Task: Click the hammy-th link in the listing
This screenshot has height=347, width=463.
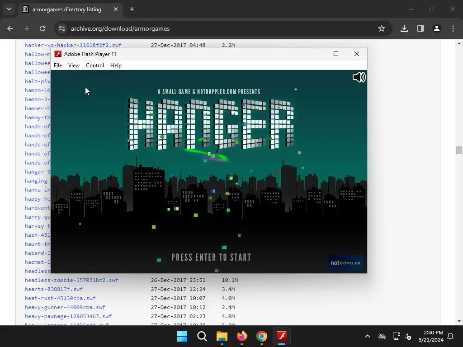Action: [38, 117]
